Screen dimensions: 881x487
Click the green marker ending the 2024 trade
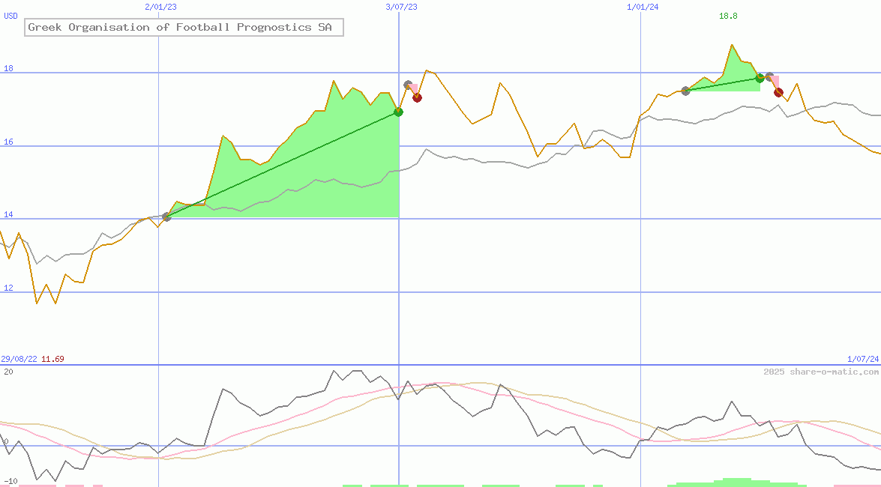[x=760, y=78]
